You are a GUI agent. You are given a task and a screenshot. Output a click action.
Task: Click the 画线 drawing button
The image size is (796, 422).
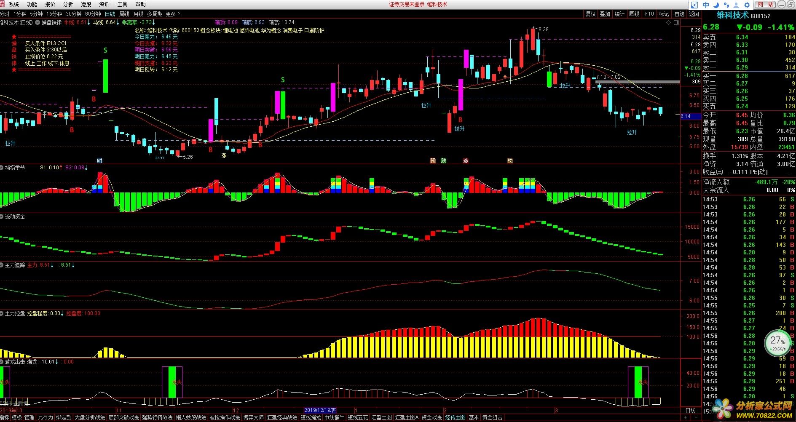coord(634,14)
